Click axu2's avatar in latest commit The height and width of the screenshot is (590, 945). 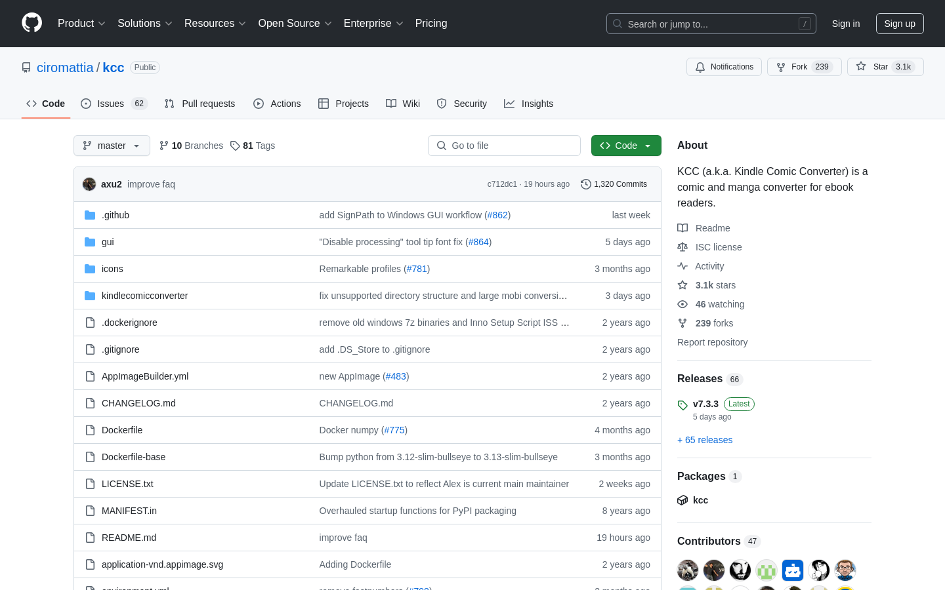89,184
